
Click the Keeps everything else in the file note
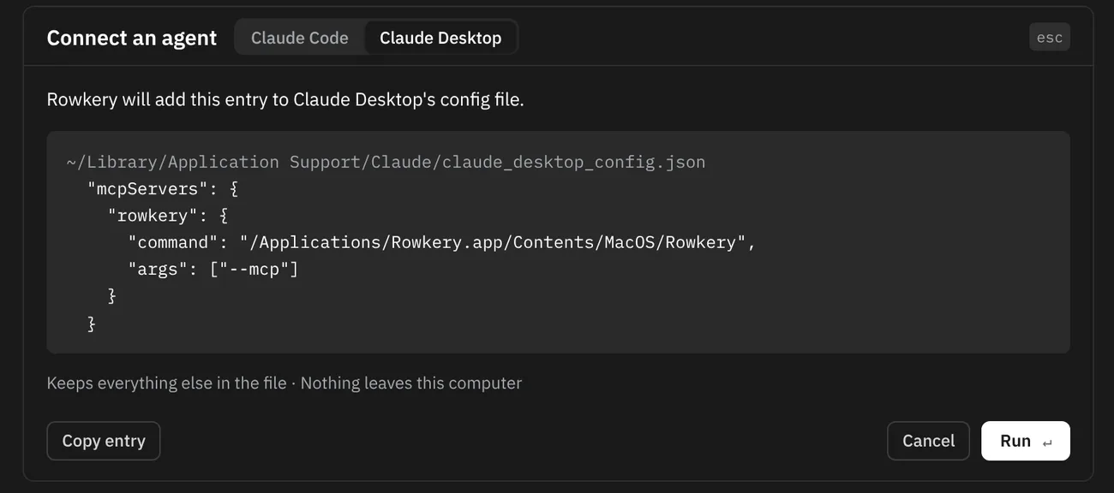tap(284, 383)
